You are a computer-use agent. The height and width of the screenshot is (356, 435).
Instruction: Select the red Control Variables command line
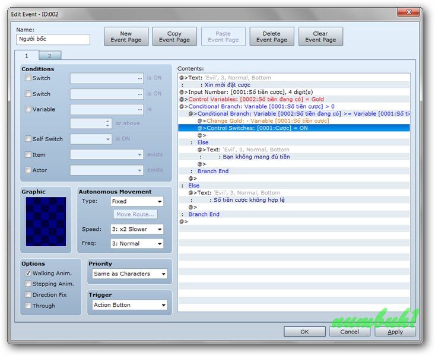pyautogui.click(x=294, y=99)
